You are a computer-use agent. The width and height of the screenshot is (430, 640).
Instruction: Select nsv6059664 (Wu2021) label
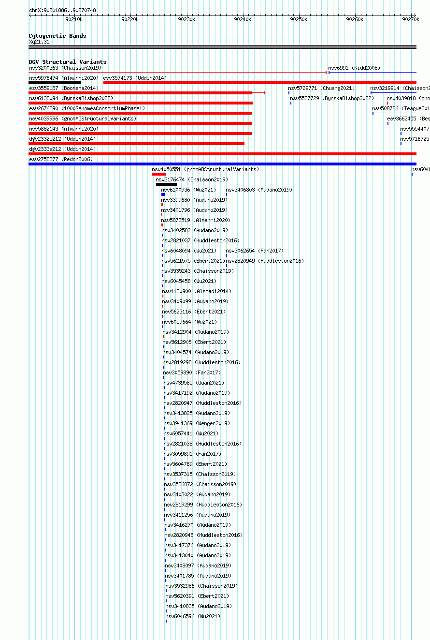(190, 322)
